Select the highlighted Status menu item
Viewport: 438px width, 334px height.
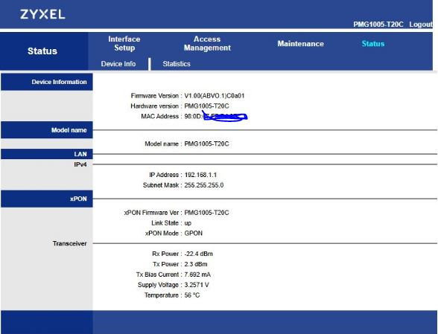pyautogui.click(x=373, y=44)
